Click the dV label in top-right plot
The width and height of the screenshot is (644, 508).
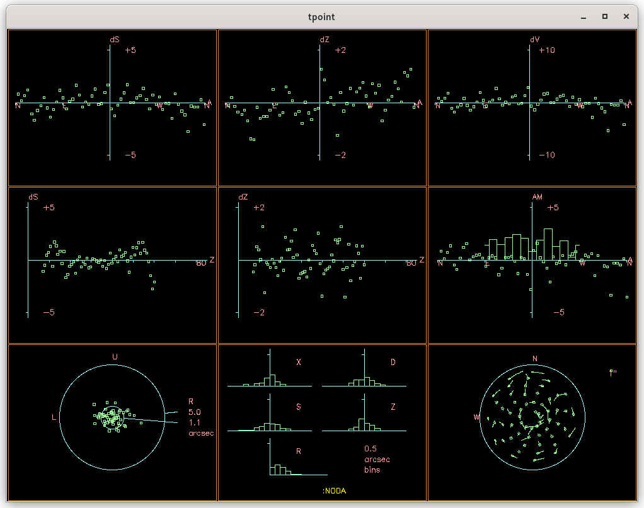pyautogui.click(x=535, y=40)
